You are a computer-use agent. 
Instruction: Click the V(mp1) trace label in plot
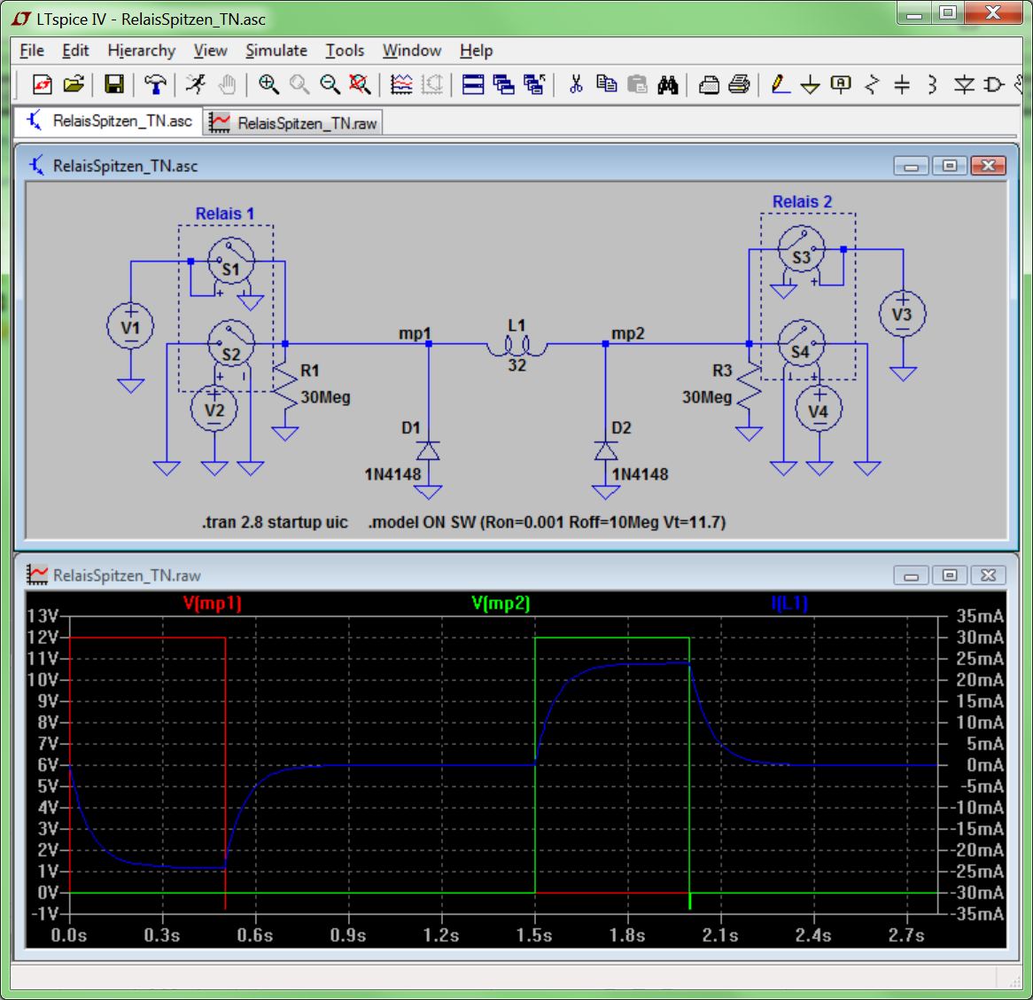tap(212, 604)
